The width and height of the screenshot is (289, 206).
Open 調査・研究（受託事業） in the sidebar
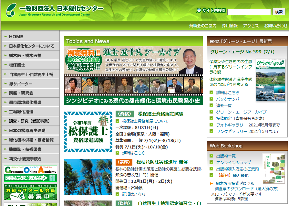click(x=30, y=121)
